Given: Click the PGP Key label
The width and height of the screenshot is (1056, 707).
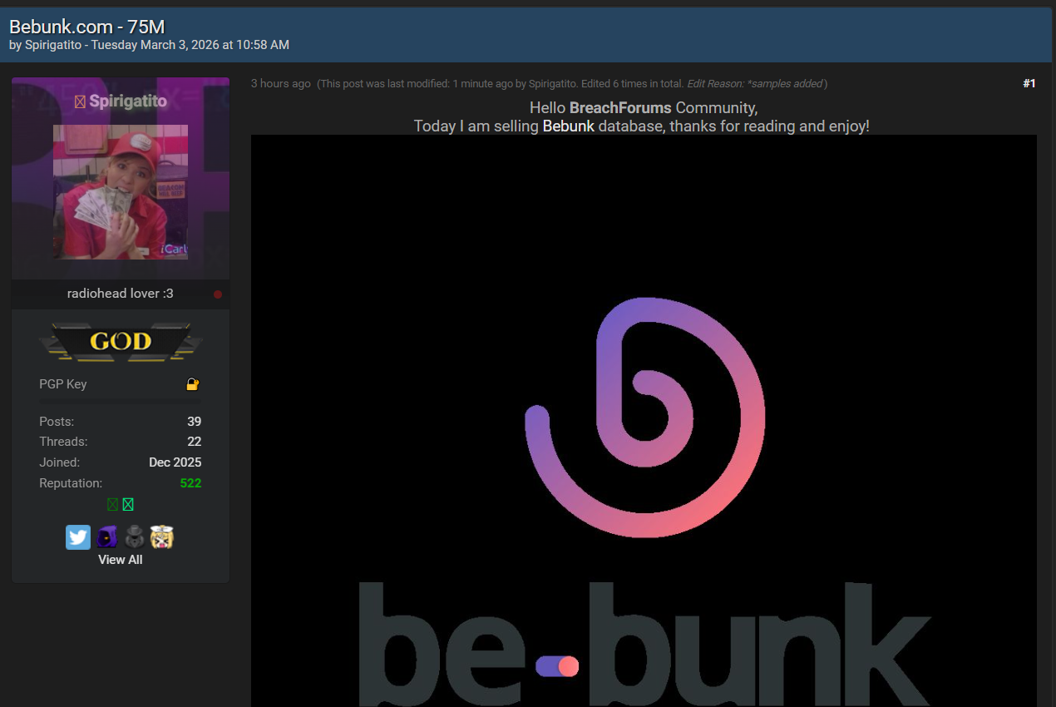Looking at the screenshot, I should [63, 384].
